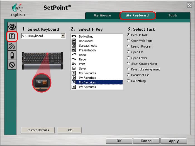Choose the Launch Program radio button
The height and width of the screenshot is (146, 195).
(128, 46)
